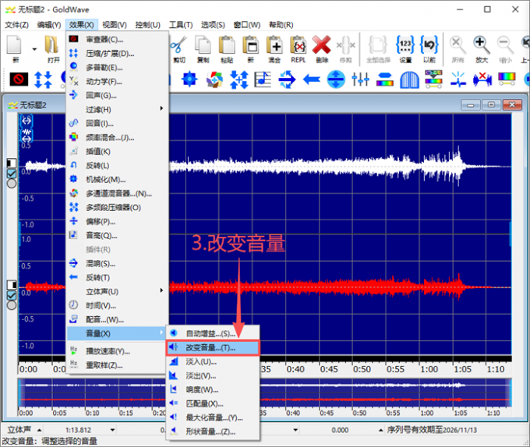Viewport: 530px width, 447px height.
Task: Toggle the red right channel checkbox
Action: pyautogui.click(x=12, y=295)
